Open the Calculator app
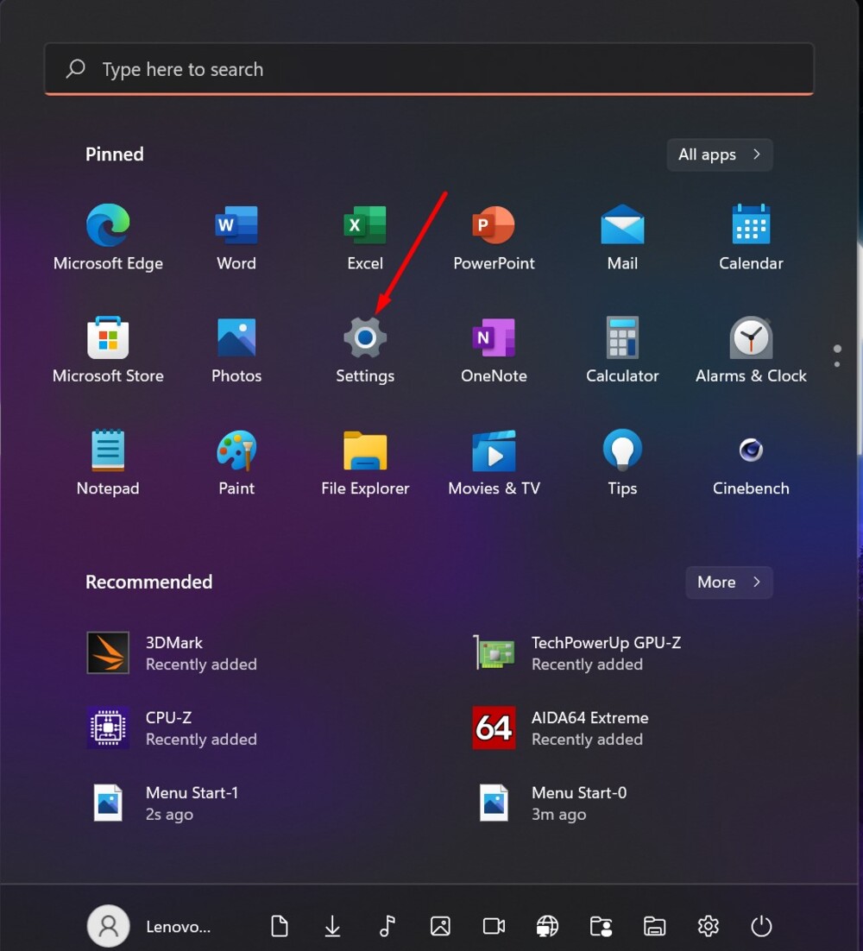The image size is (863, 951). 622,350
